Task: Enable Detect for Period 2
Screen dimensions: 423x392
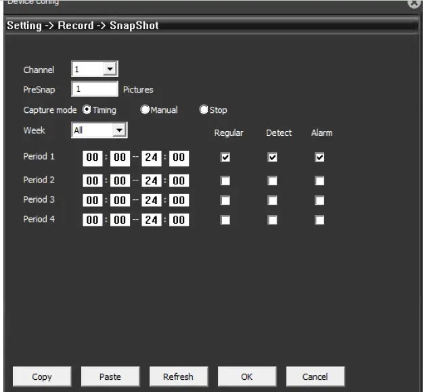Action: 272,180
